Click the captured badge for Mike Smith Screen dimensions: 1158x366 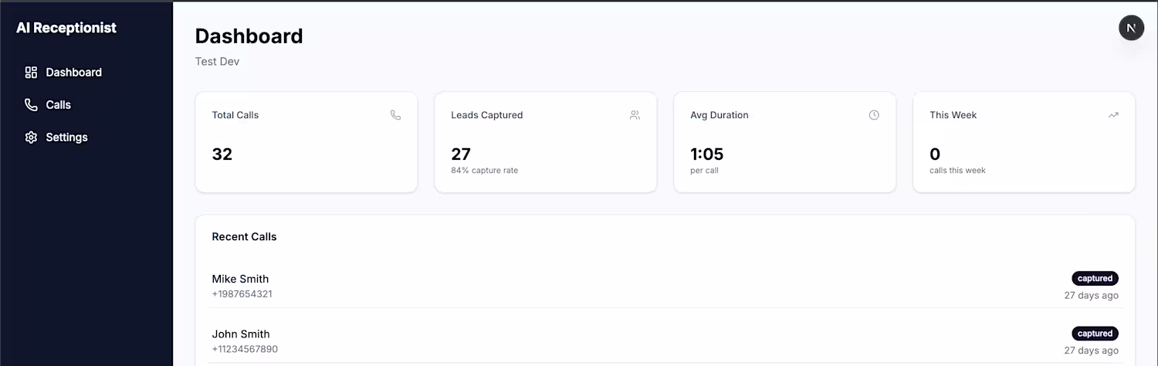click(x=1095, y=279)
